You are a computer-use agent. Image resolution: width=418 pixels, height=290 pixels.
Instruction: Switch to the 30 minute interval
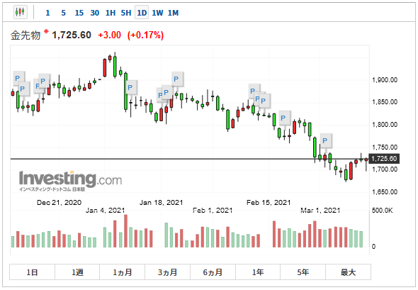(95, 13)
